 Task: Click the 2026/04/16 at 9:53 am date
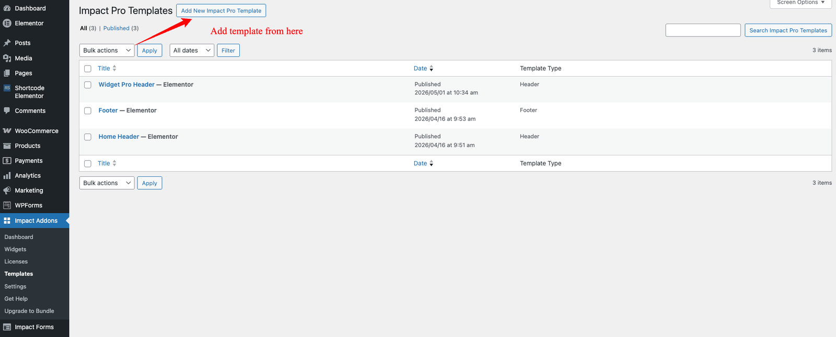[445, 119]
